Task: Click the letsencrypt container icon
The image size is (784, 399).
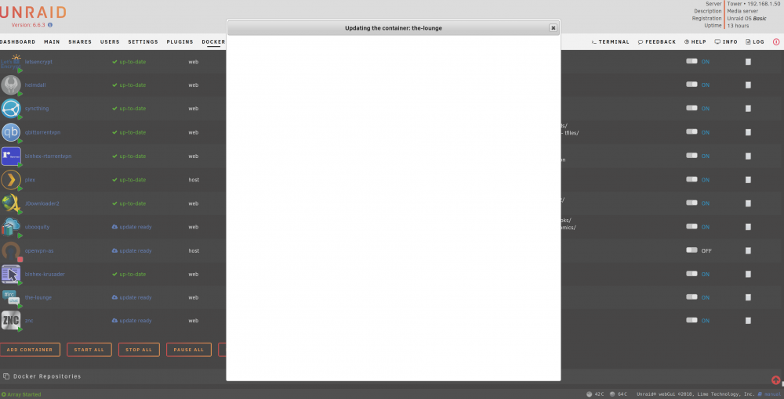Action: tap(10, 62)
